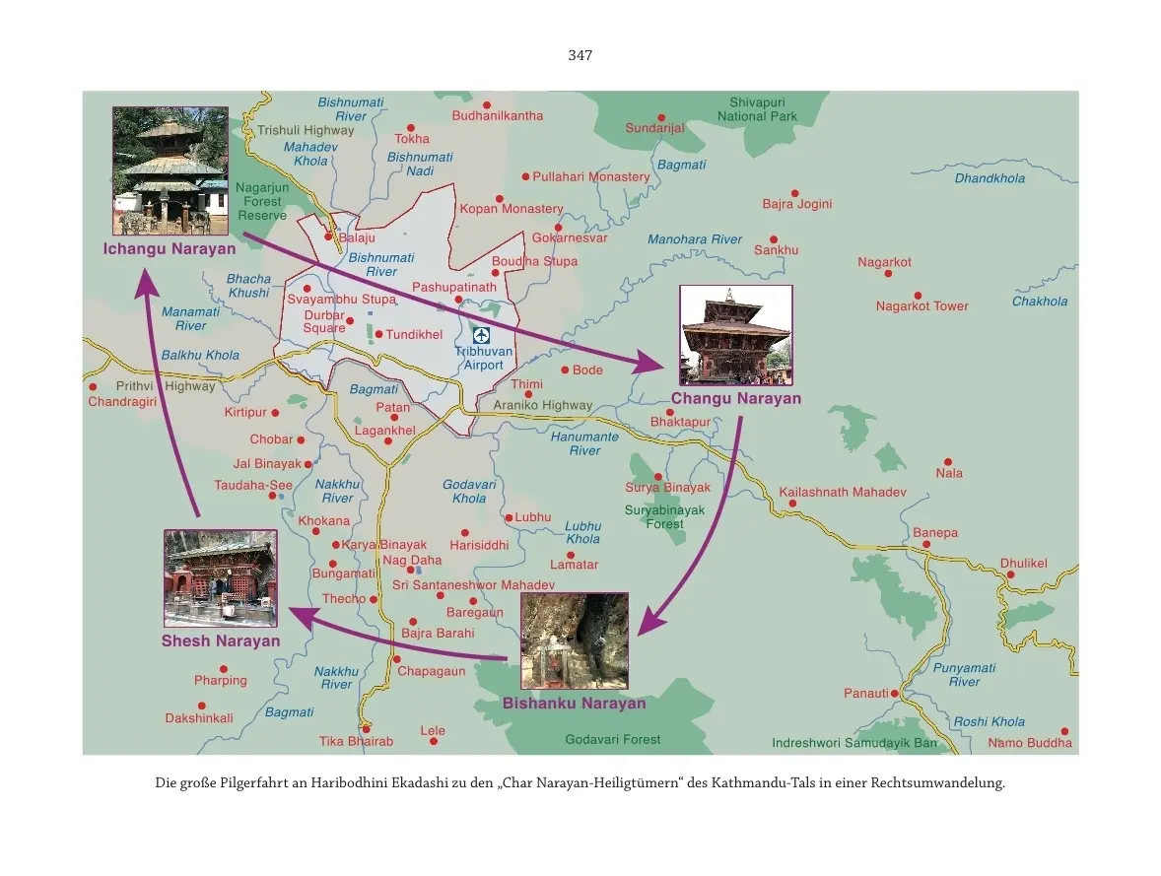Screen dimensions: 1161x876
Task: Select the Changu Narayan label
Action: (x=736, y=398)
